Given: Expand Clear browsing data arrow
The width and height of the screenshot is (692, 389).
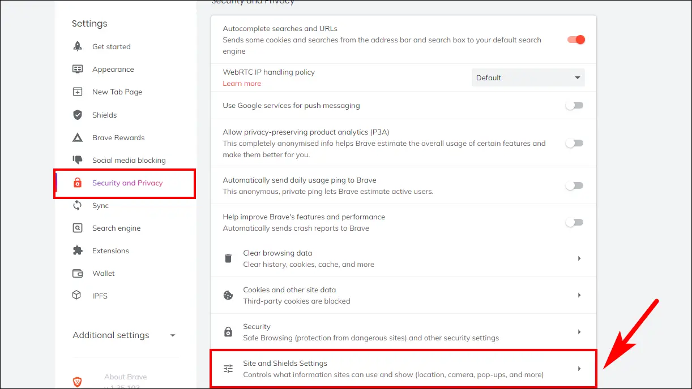Looking at the screenshot, I should [579, 258].
